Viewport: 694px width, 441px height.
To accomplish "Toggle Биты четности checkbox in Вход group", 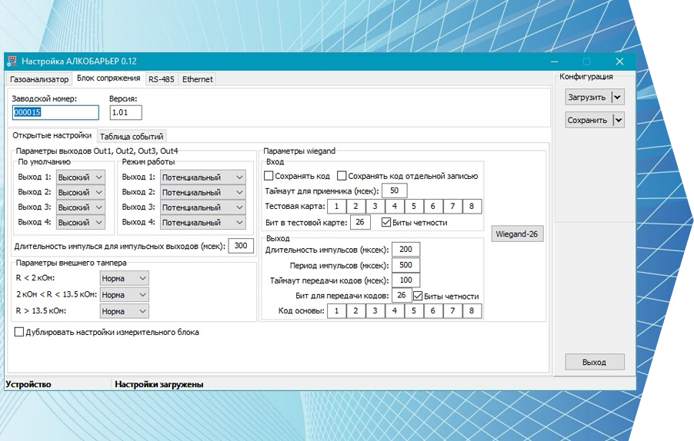I will tap(386, 222).
